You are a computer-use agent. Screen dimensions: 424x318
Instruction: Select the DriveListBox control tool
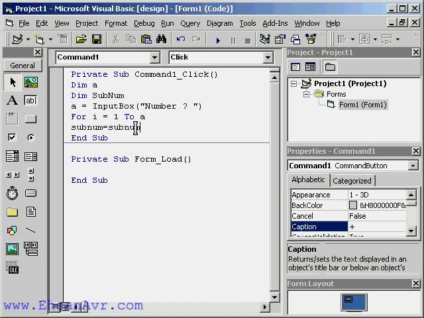click(x=31, y=193)
